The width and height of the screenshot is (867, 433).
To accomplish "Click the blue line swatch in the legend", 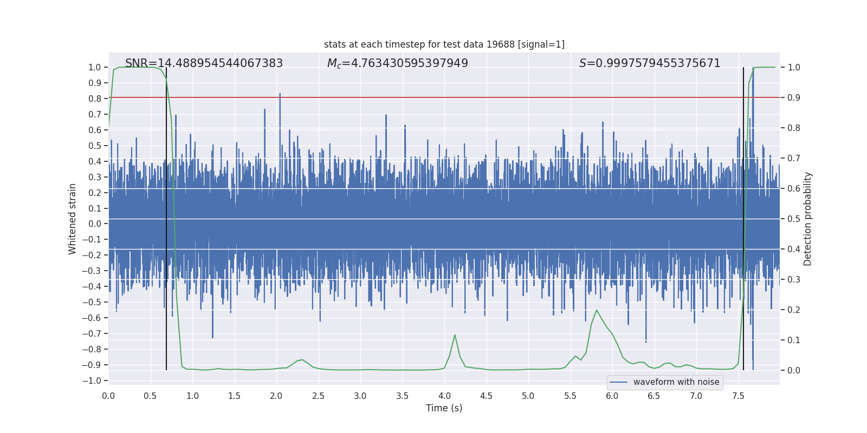I will pos(618,382).
